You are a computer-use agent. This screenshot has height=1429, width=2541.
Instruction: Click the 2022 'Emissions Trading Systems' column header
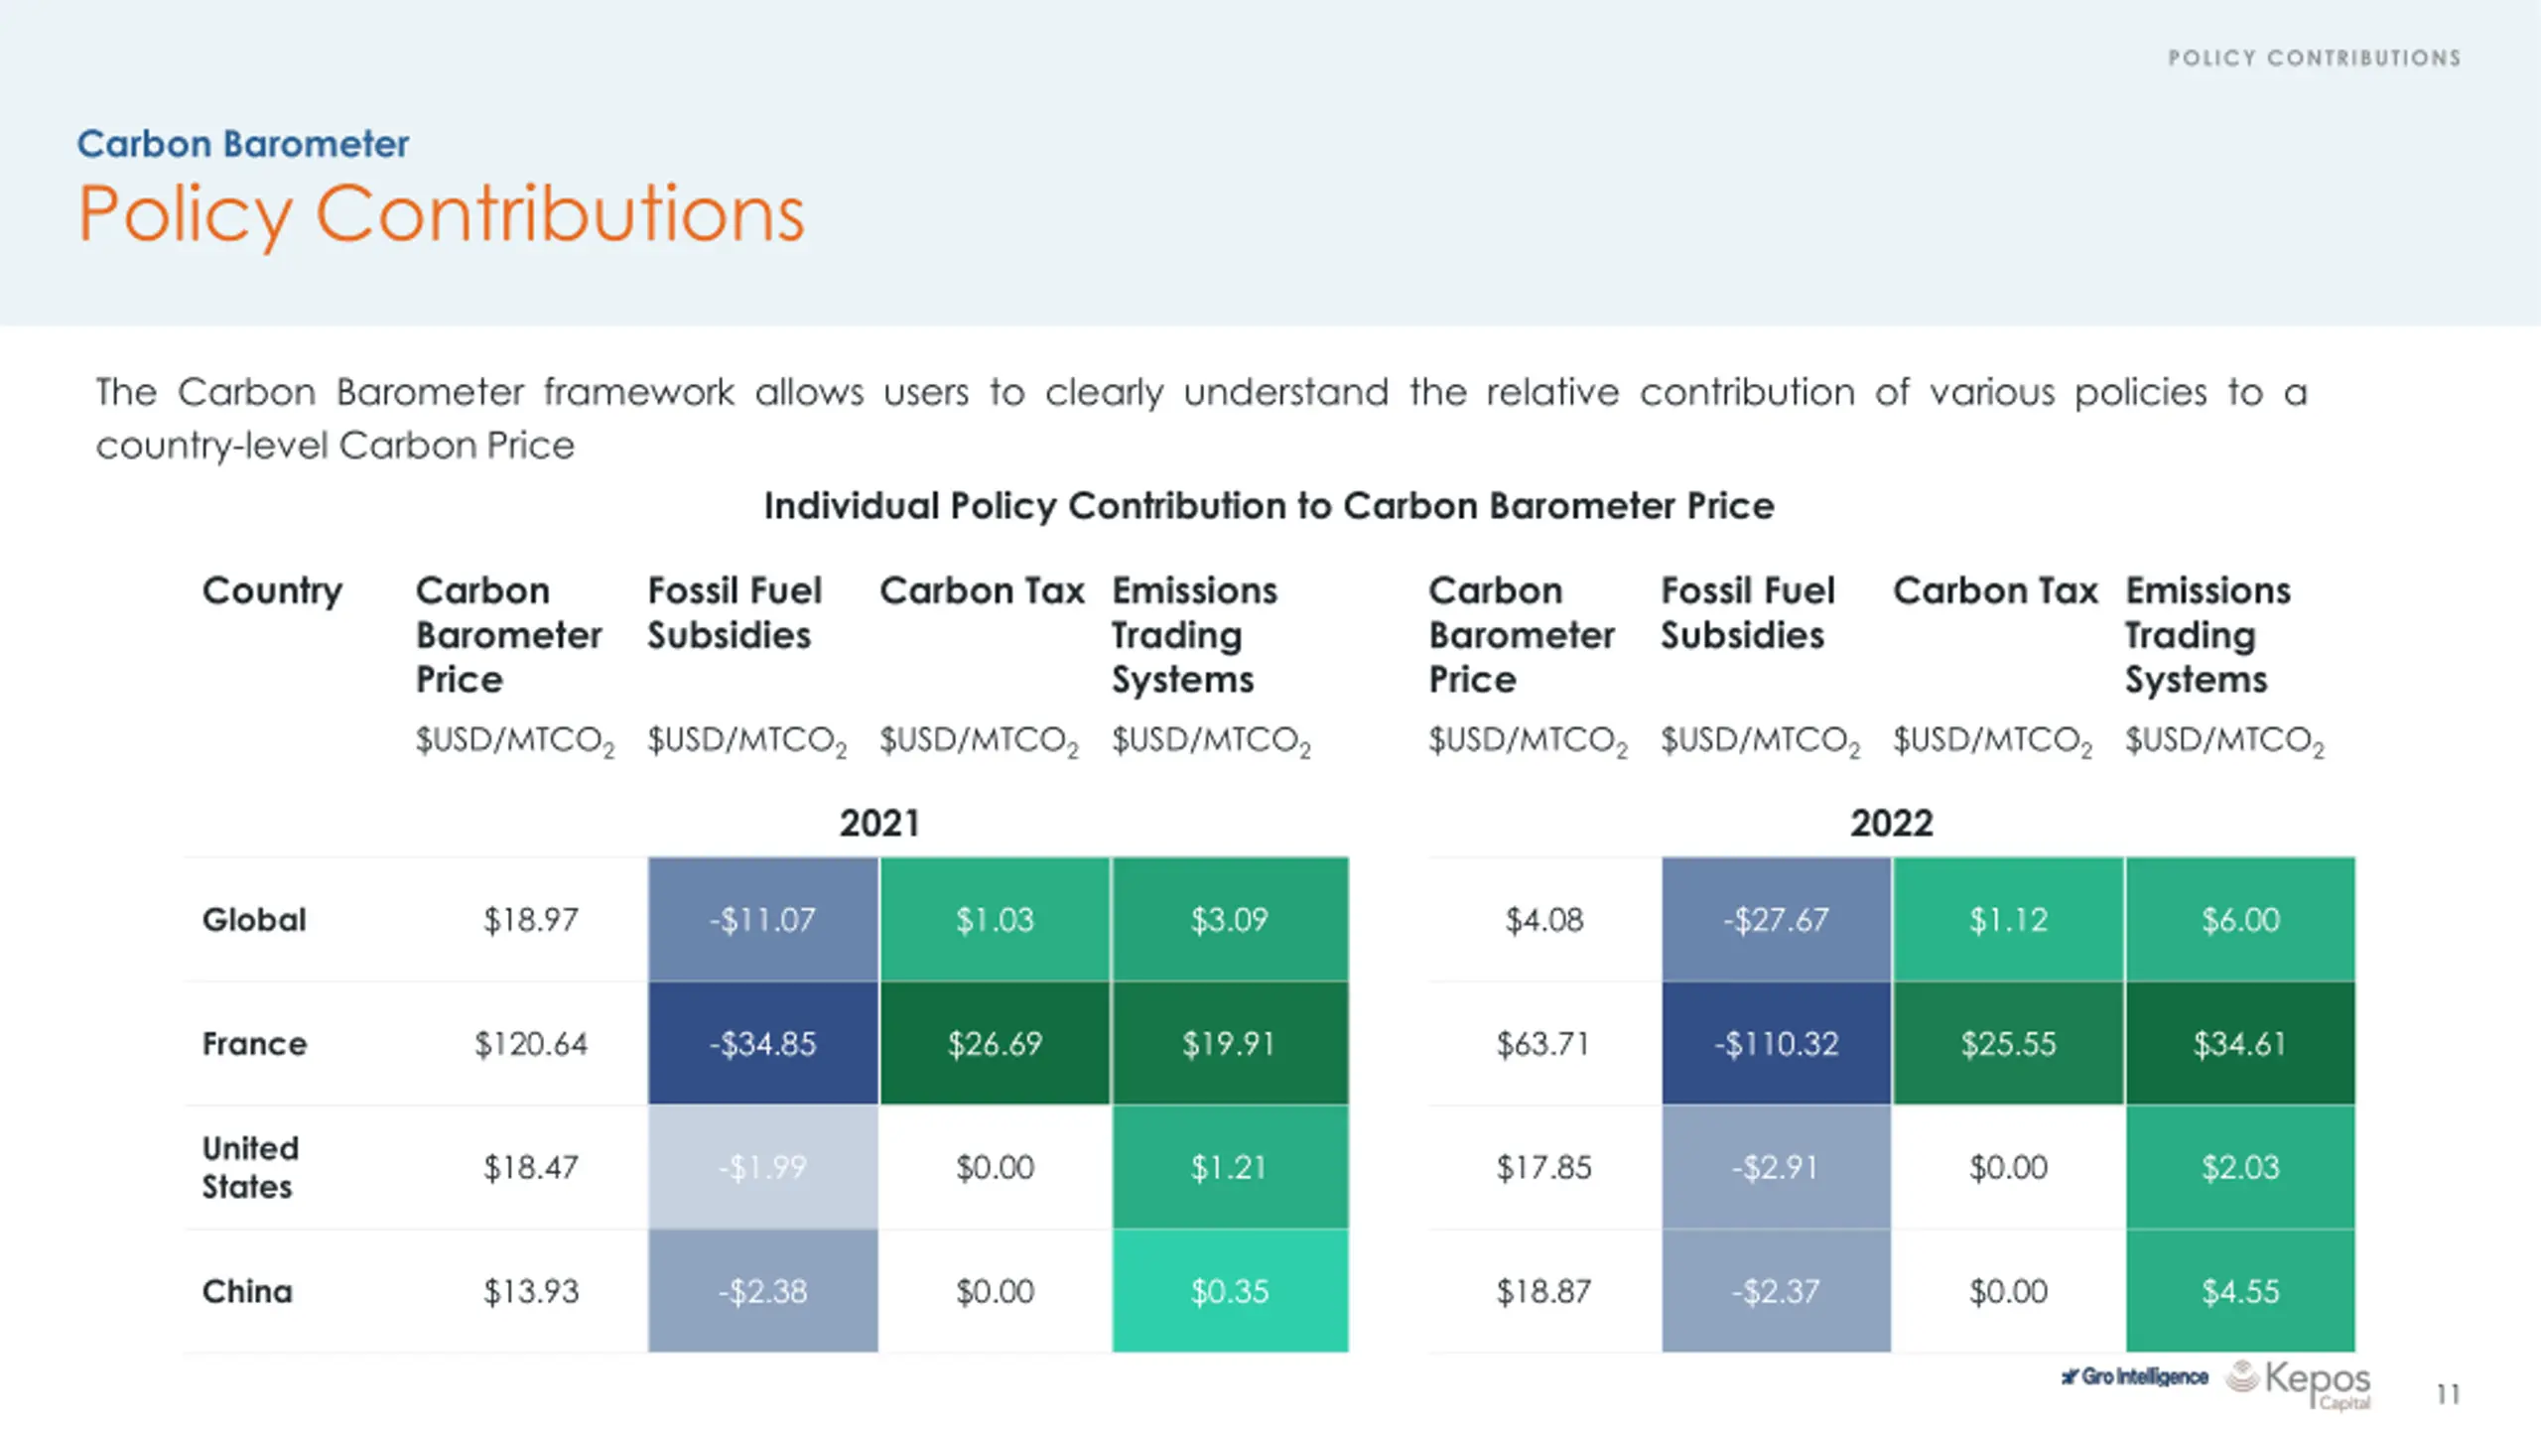[x=2207, y=635]
